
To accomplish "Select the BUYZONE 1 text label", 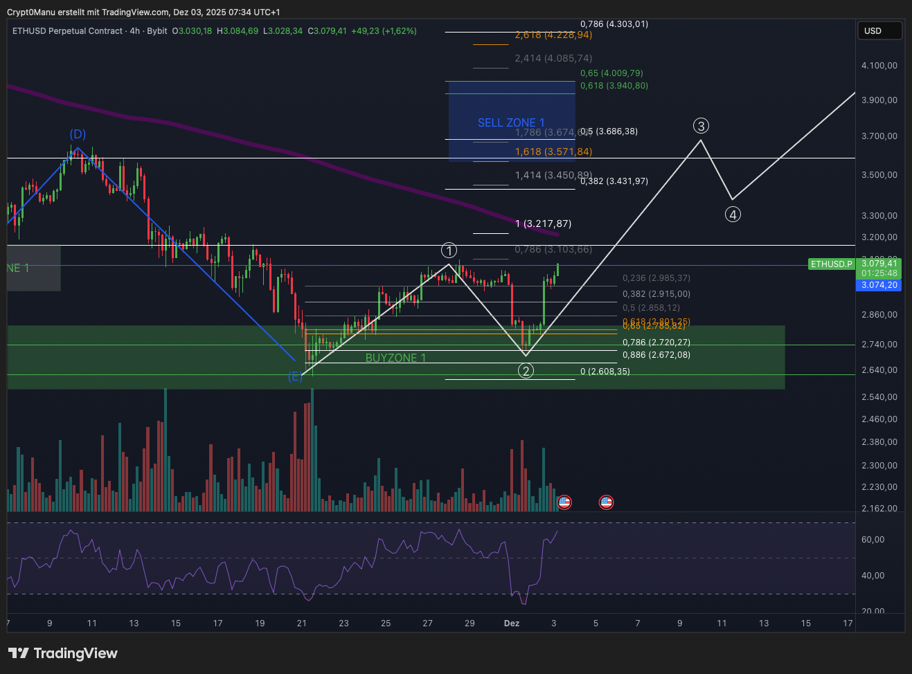I will click(x=395, y=358).
